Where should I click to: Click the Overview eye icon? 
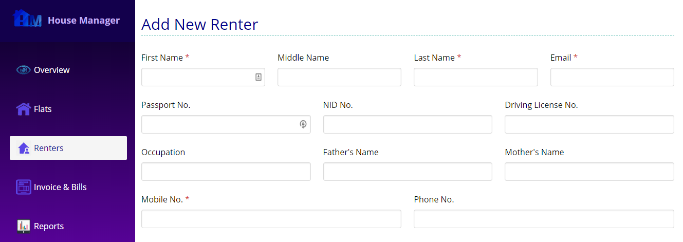[23, 70]
